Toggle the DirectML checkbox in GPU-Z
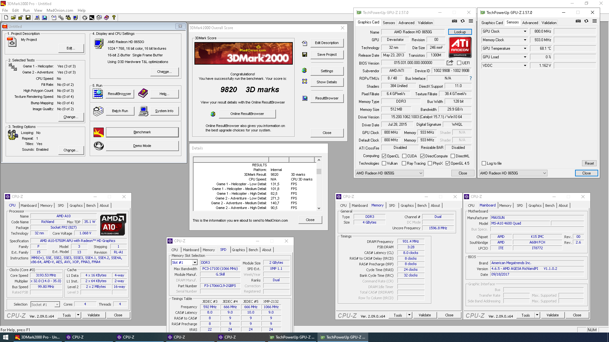Screen dimensions: 609x342 pos(453,156)
